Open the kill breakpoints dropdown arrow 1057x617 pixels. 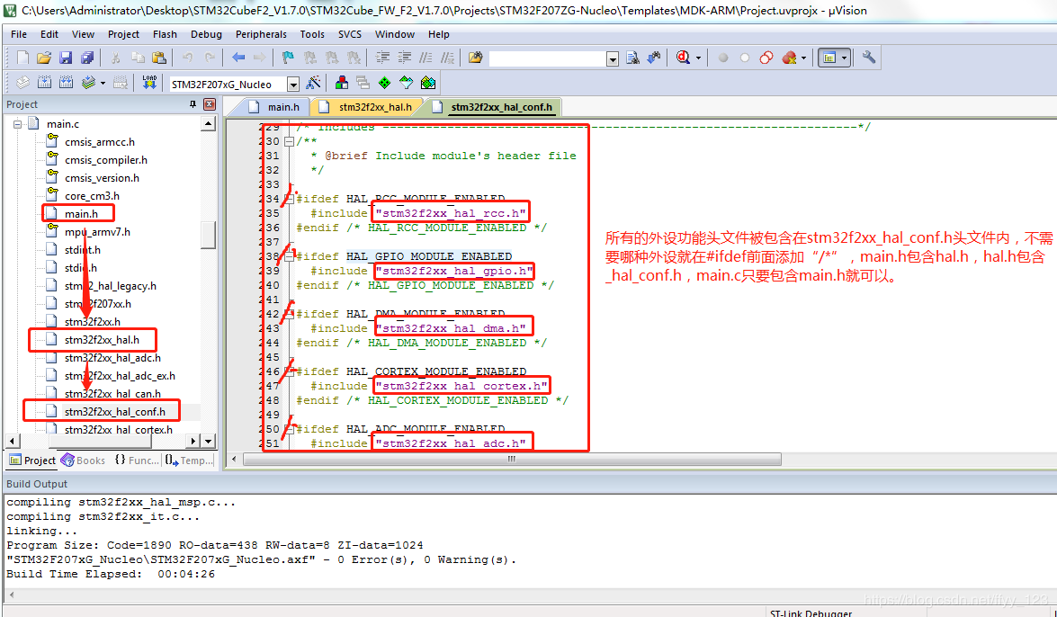click(x=803, y=58)
